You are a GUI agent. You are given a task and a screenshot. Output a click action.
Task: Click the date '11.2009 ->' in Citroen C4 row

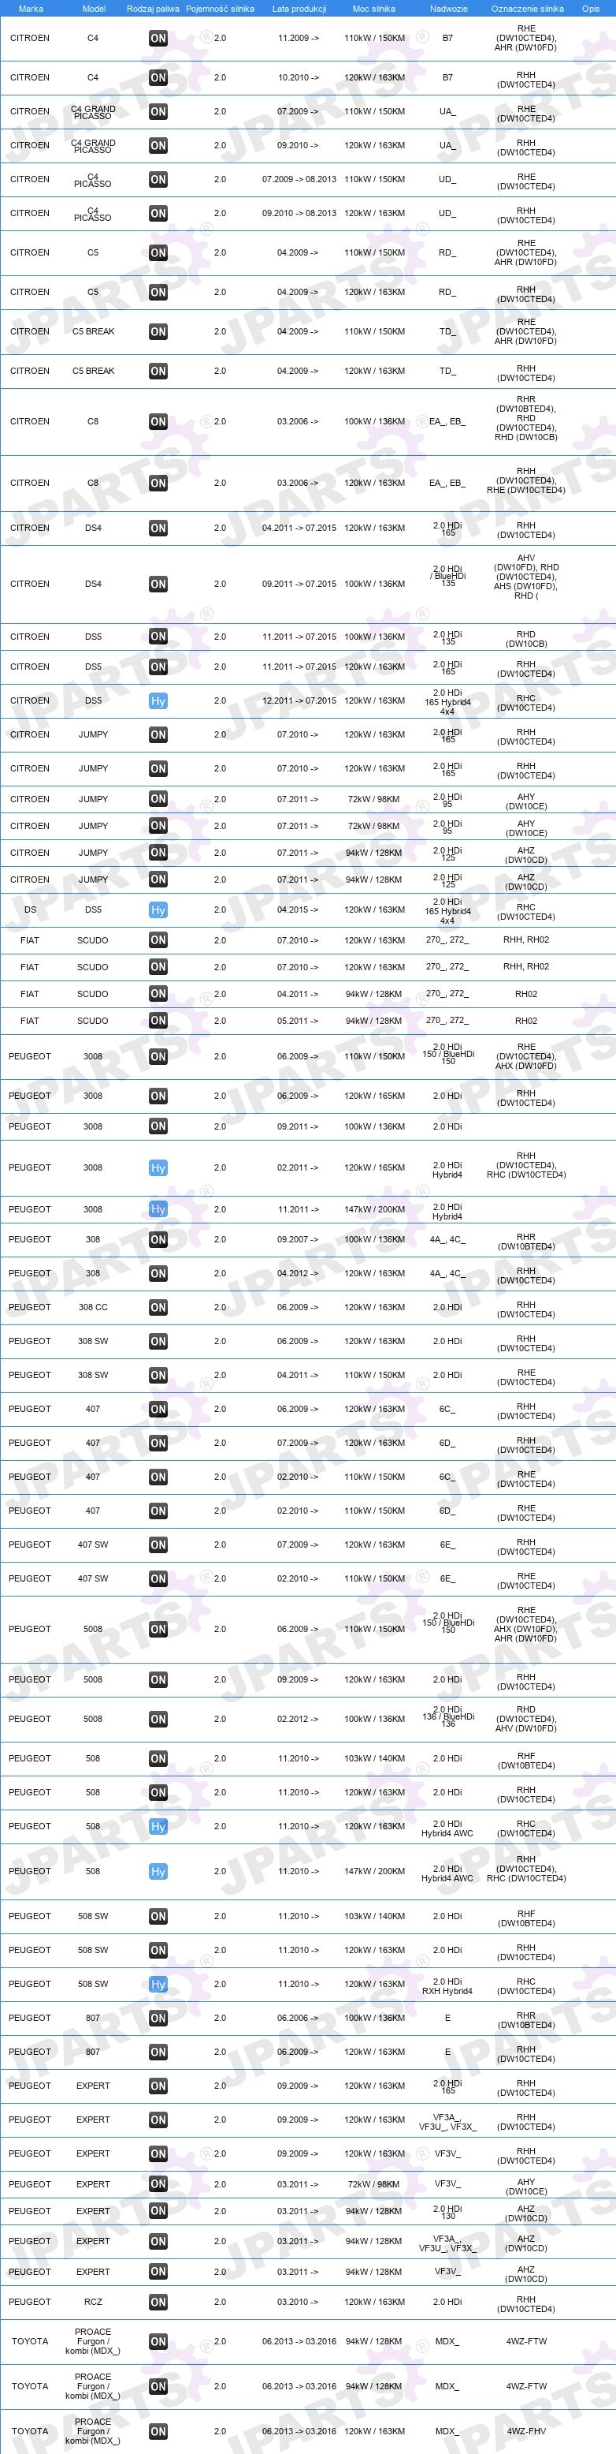pyautogui.click(x=299, y=38)
